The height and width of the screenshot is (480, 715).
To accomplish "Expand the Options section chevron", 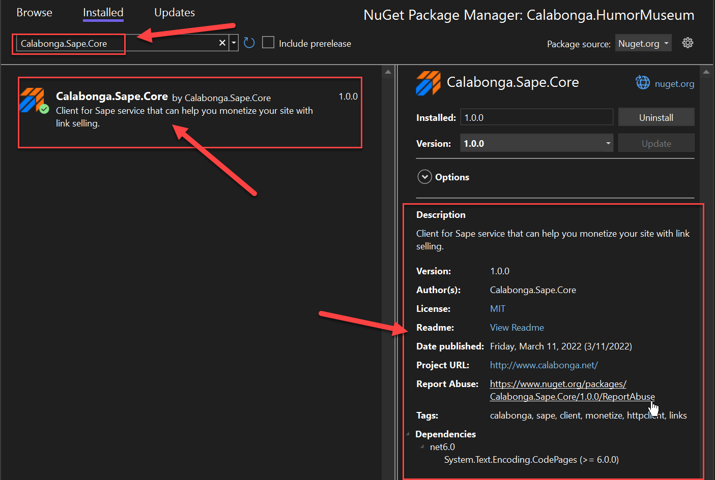I will pyautogui.click(x=424, y=177).
